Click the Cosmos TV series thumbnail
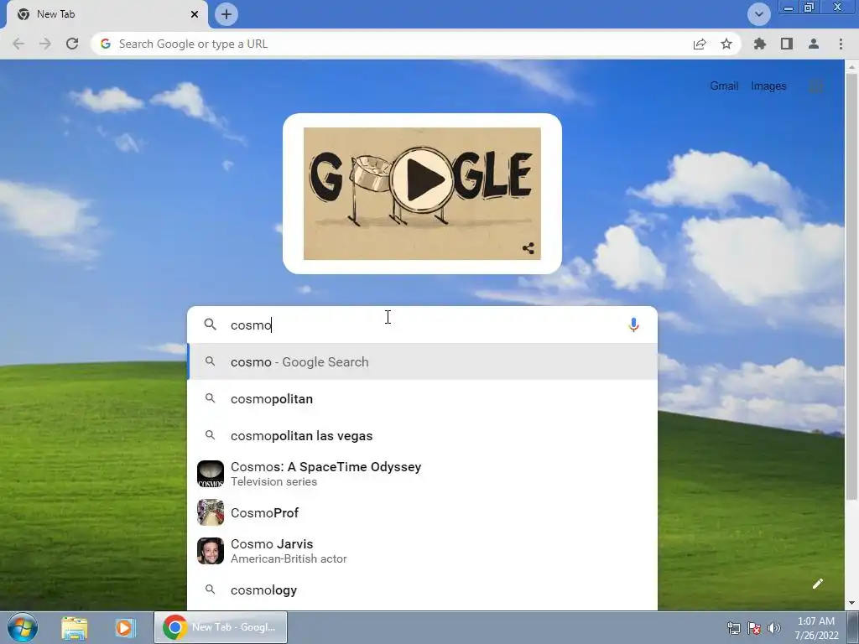859x644 pixels. pos(211,474)
